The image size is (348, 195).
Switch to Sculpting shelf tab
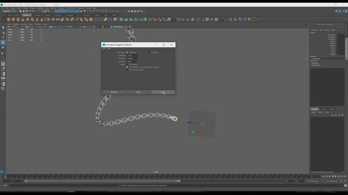click(x=38, y=15)
